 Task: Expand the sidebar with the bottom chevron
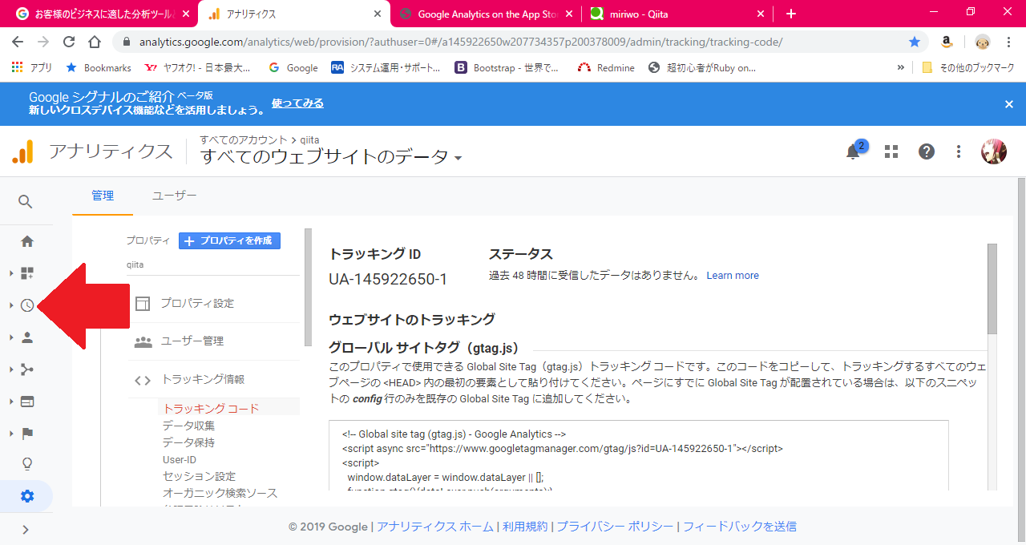pyautogui.click(x=26, y=529)
